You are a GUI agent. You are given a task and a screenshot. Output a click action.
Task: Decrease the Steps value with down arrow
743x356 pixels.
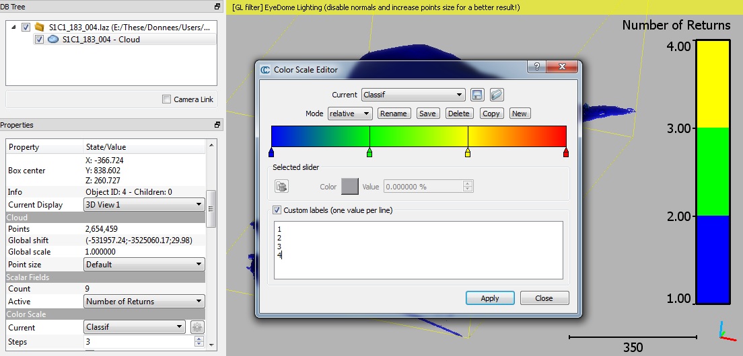point(199,345)
